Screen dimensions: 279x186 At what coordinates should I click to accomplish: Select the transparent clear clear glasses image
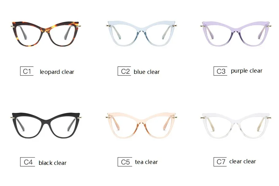236,126
